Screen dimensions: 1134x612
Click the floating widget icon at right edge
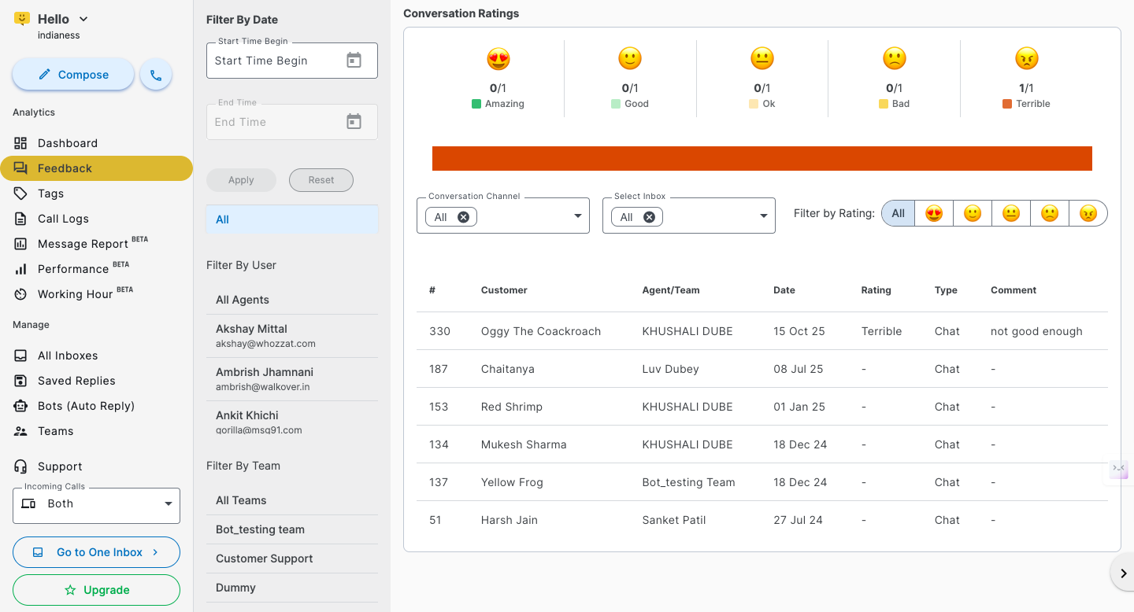pos(1119,469)
